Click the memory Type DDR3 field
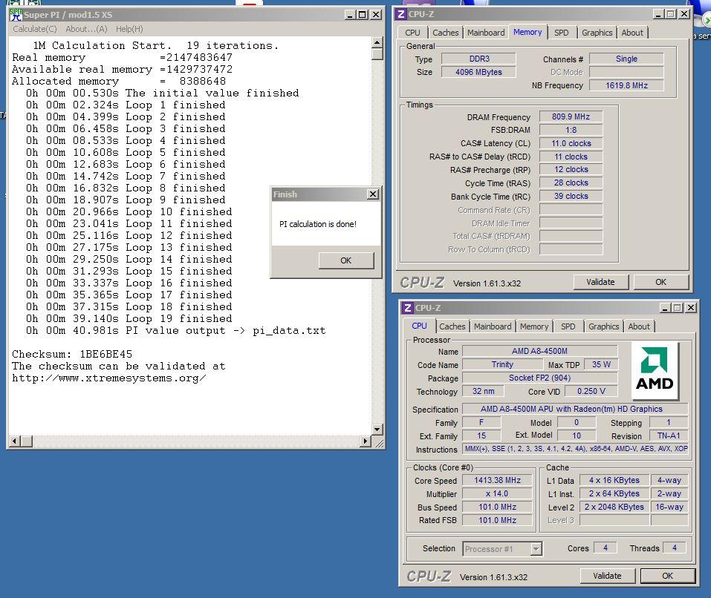Screen dimensions: 711x598 [x=479, y=59]
